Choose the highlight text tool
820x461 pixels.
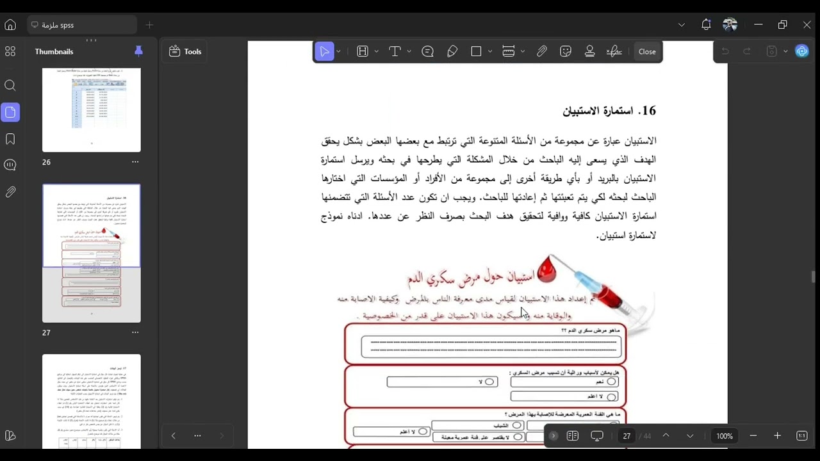(363, 51)
